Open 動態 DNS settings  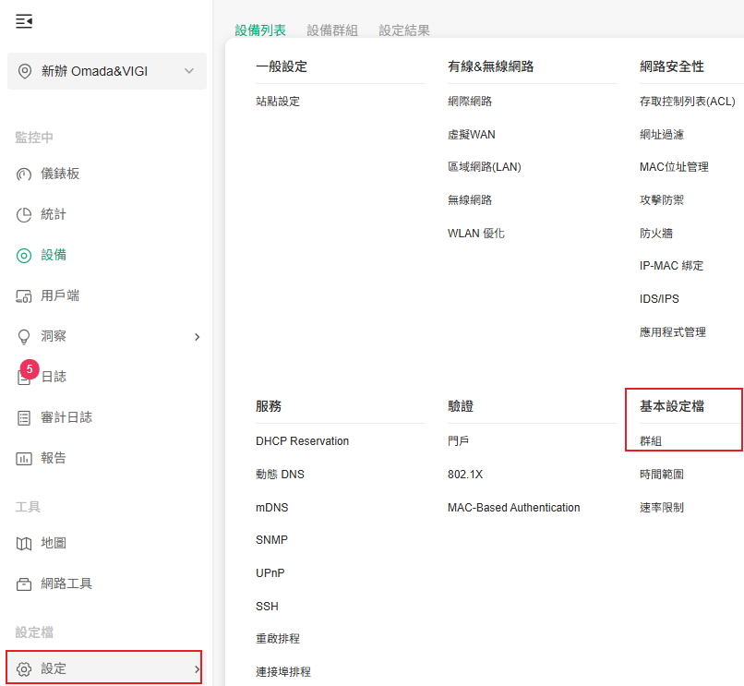click(x=280, y=475)
